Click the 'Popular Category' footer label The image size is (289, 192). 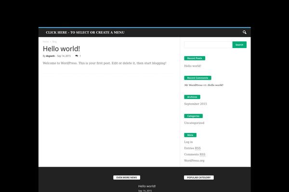coord(199,178)
